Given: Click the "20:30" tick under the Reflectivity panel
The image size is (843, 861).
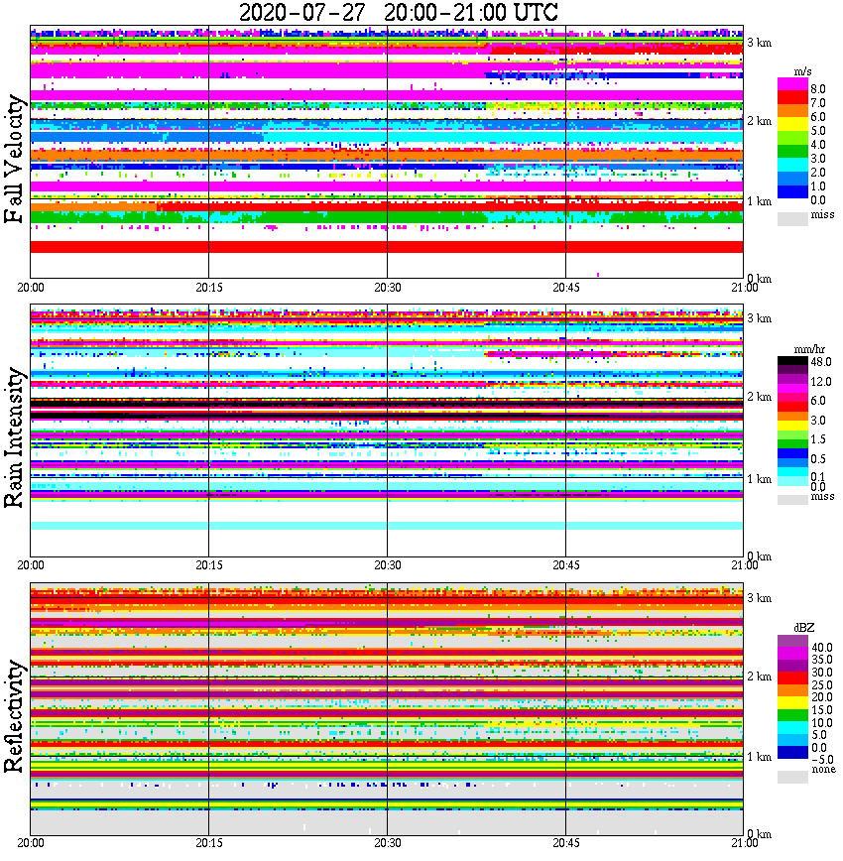Looking at the screenshot, I should tap(388, 842).
